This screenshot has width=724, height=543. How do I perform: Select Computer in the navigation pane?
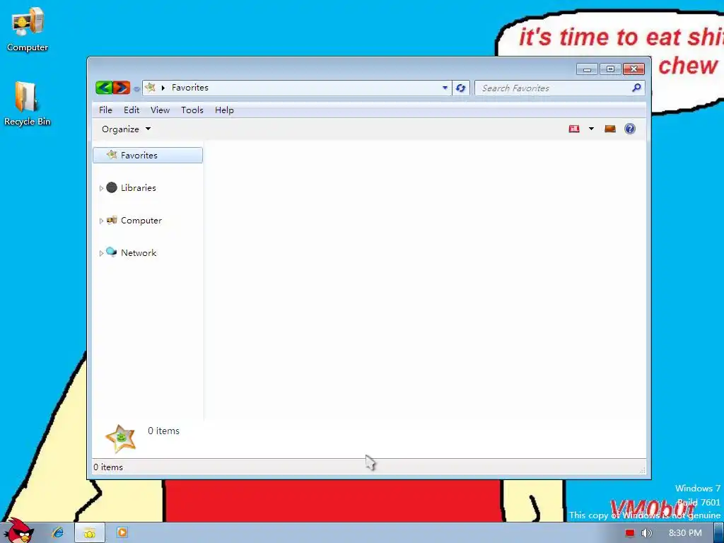click(x=141, y=221)
